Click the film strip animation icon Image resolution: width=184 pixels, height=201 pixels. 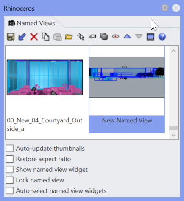pyautogui.click(x=151, y=37)
